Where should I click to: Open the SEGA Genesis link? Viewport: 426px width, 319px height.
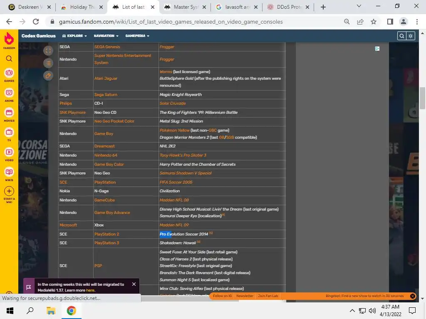pos(107,47)
